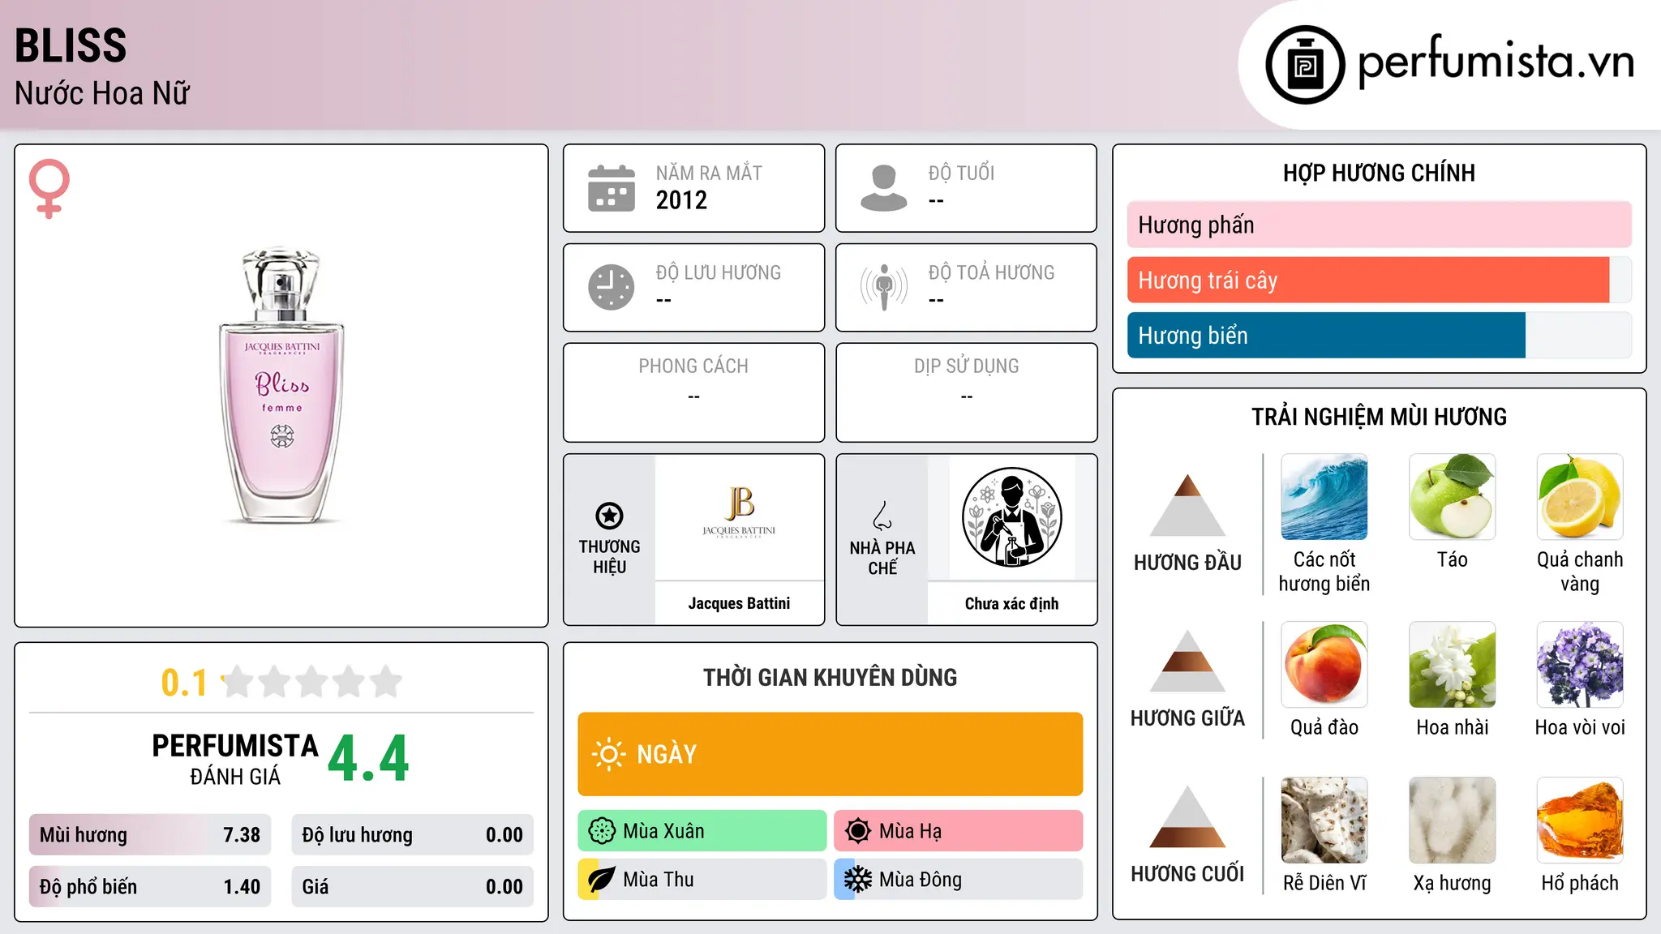Click the pink female gender symbol
1661x934 pixels.
(x=49, y=188)
